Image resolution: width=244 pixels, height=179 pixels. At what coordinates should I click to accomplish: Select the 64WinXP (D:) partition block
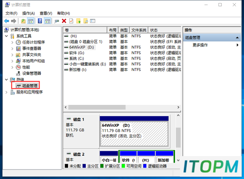(x=134, y=134)
